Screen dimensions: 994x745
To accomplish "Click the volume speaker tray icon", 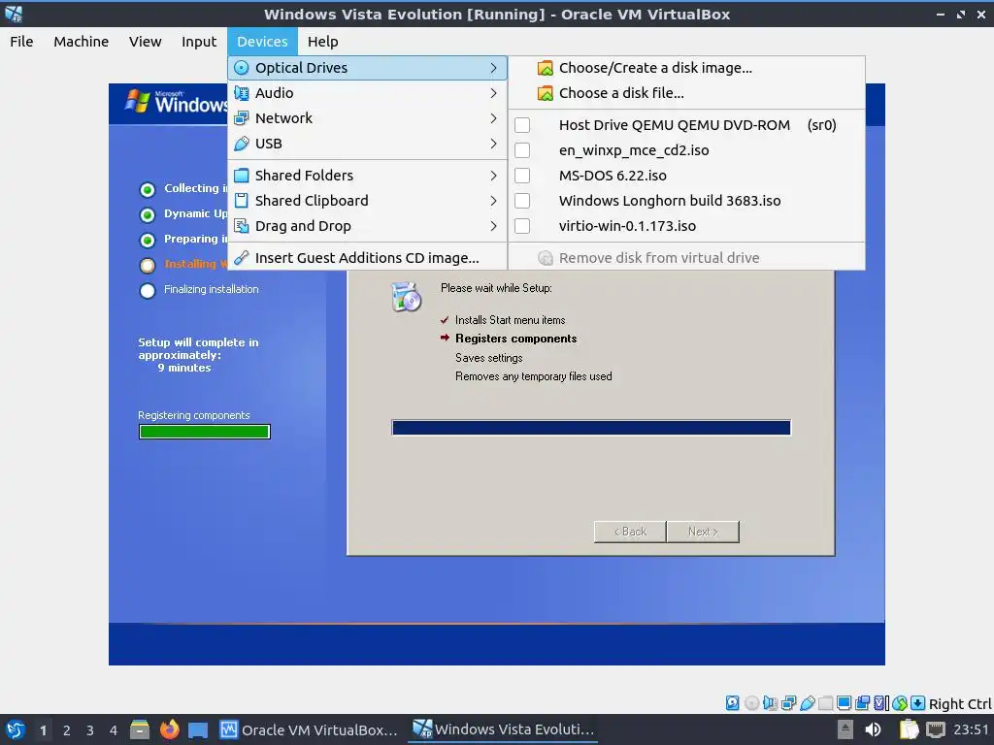I will pos(873,729).
